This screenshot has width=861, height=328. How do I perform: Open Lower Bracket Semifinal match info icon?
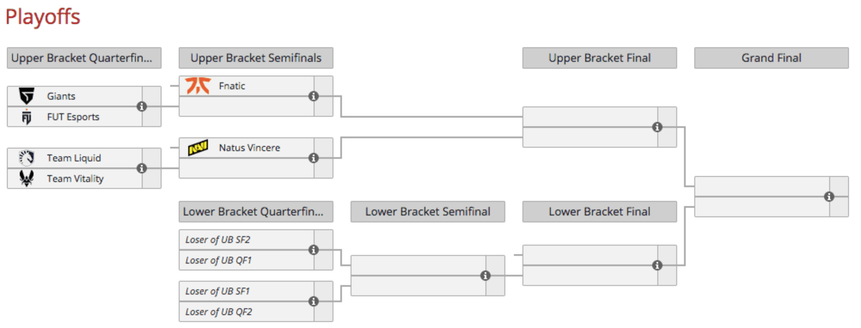[485, 276]
